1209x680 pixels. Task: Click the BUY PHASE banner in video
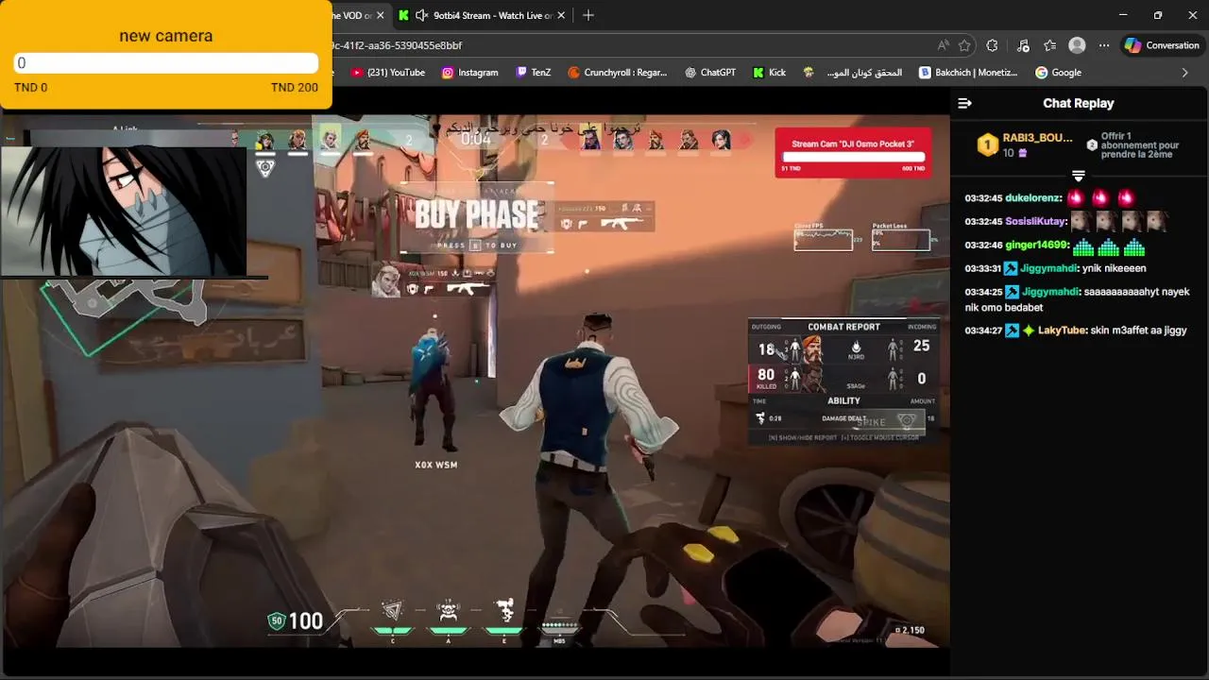click(477, 217)
